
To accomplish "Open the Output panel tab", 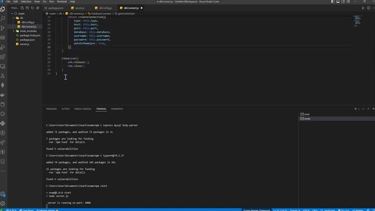I will pos(66,109).
